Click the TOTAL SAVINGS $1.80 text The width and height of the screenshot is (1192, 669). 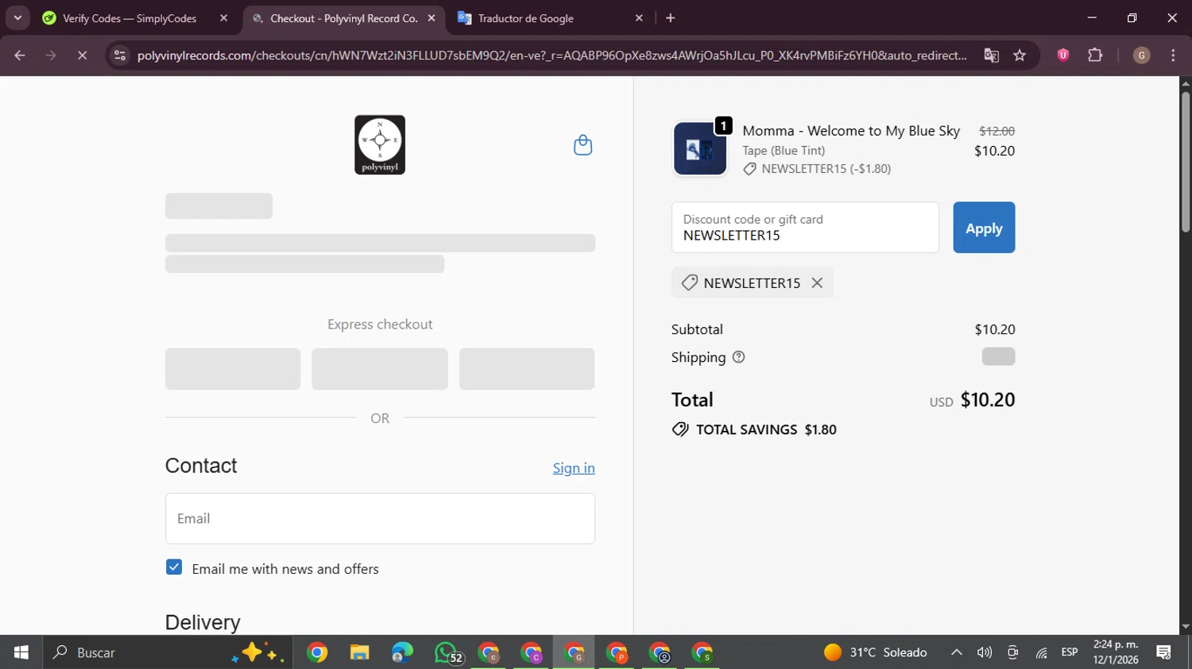(x=766, y=429)
